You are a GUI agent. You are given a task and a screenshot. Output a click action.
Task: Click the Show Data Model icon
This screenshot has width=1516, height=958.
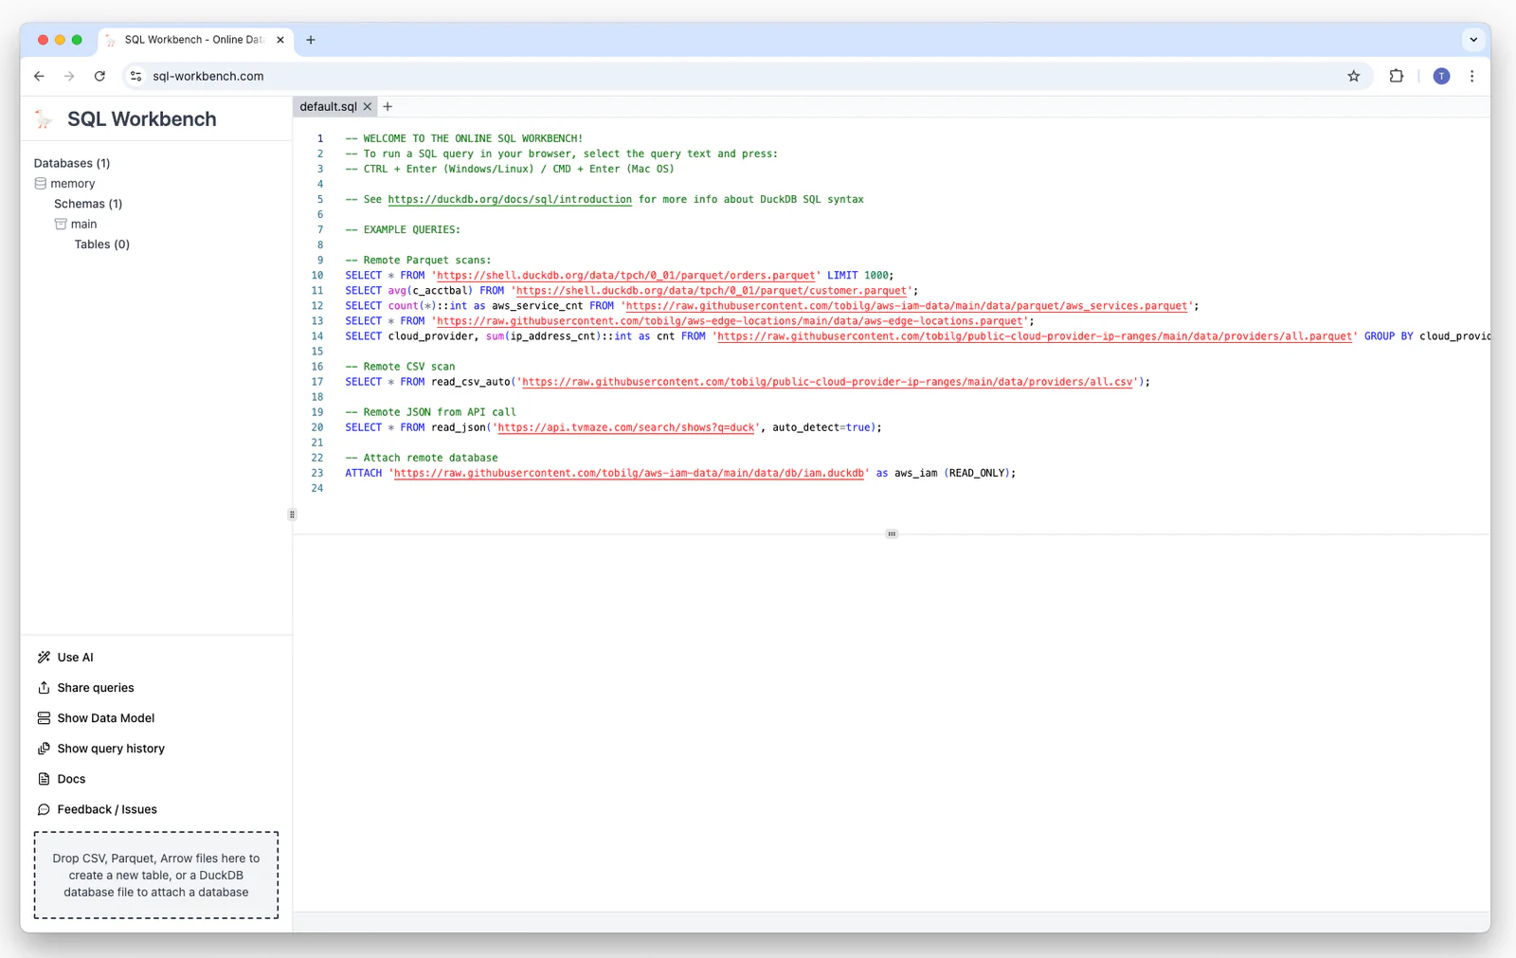pyautogui.click(x=44, y=718)
